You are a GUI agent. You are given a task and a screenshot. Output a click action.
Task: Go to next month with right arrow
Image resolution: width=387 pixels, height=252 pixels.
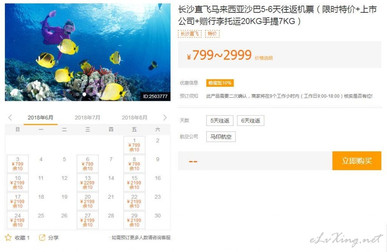click(x=165, y=117)
